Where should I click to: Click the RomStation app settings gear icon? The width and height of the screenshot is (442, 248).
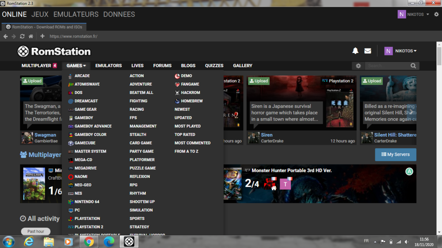pyautogui.click(x=436, y=15)
